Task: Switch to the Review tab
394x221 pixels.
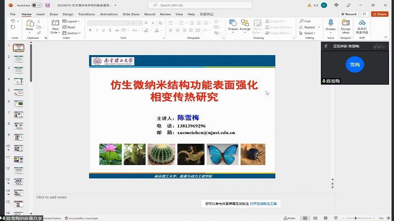Action: click(x=165, y=14)
